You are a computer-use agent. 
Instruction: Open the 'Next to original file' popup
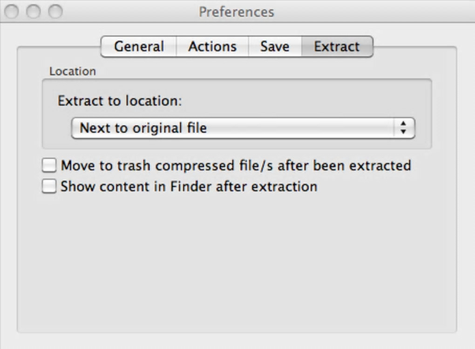[x=233, y=128]
